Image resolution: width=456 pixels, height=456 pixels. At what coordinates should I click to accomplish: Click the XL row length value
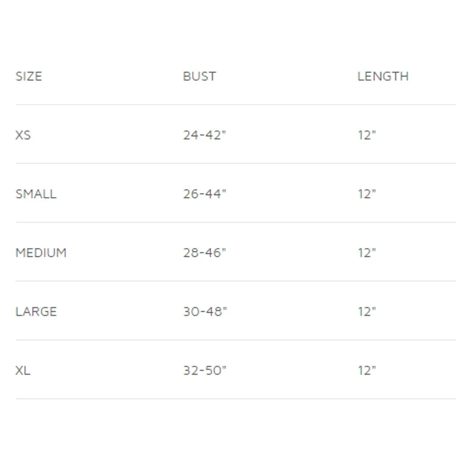(x=367, y=370)
